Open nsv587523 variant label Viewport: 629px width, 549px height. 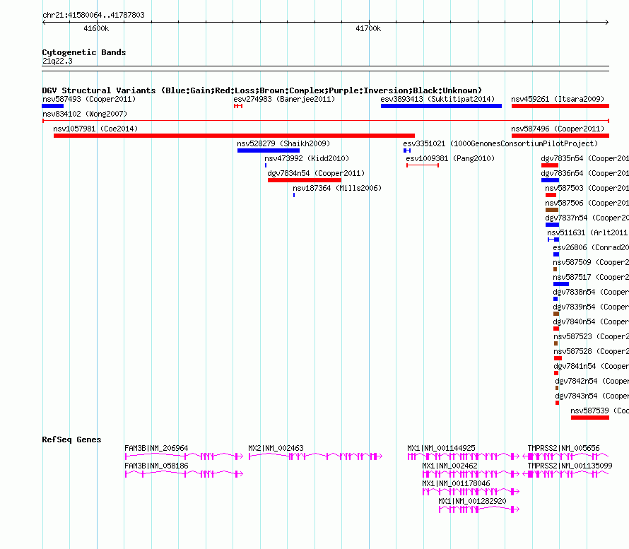click(592, 336)
